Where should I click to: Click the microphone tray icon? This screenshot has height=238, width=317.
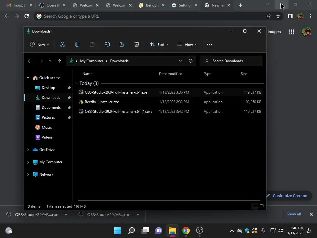263,231
